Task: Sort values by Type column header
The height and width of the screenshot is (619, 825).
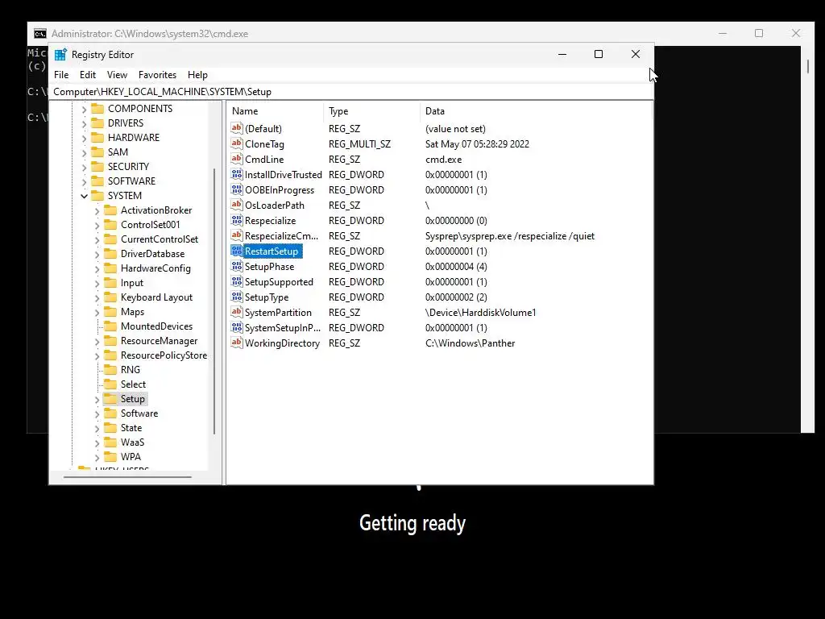Action: click(372, 111)
